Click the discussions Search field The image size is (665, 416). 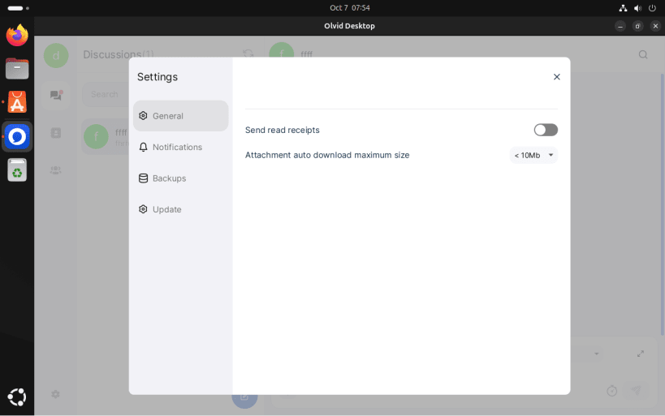click(x=106, y=94)
